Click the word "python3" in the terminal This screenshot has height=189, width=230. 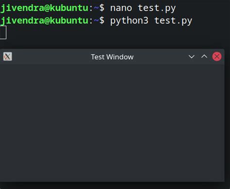point(129,21)
